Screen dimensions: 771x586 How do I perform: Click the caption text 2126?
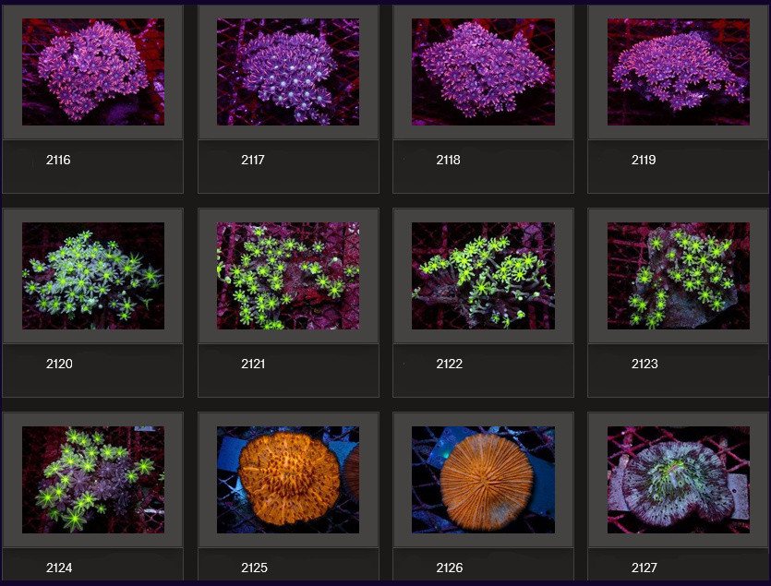click(449, 568)
